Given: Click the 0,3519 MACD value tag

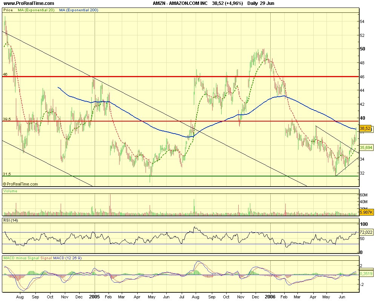Looking at the screenshot, I should pos(366,274).
